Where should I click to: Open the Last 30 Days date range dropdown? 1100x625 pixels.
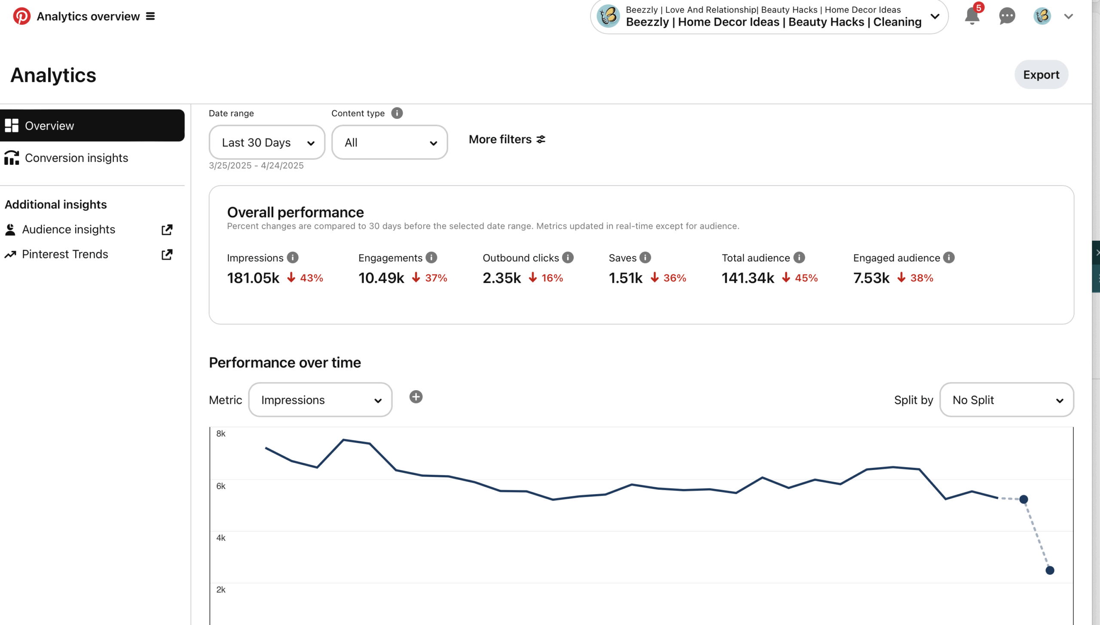click(x=267, y=143)
